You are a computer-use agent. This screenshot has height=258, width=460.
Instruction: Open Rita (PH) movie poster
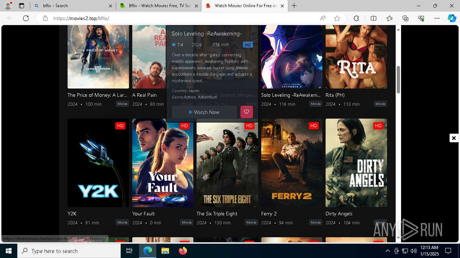(x=356, y=57)
